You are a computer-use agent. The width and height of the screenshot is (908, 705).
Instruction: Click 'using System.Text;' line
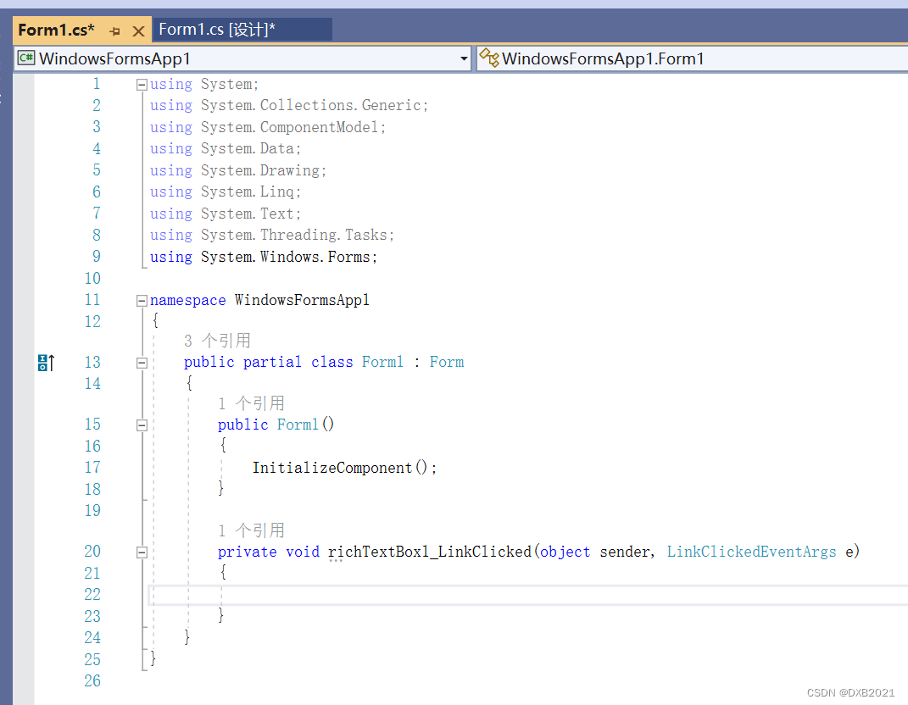[x=226, y=214]
